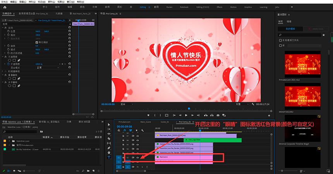Switch to the 编辑 tab in Essential Graphics
This screenshot has width=333, height=174.
289,21
